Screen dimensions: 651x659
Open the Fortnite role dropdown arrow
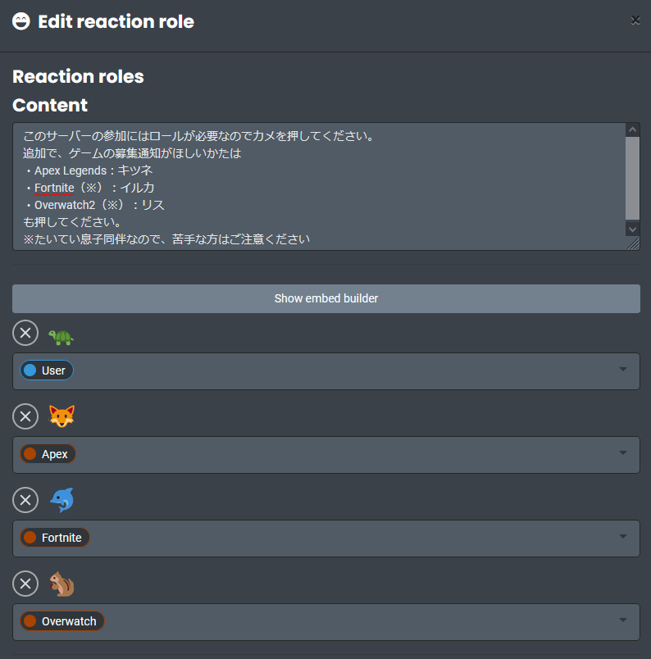click(x=623, y=538)
